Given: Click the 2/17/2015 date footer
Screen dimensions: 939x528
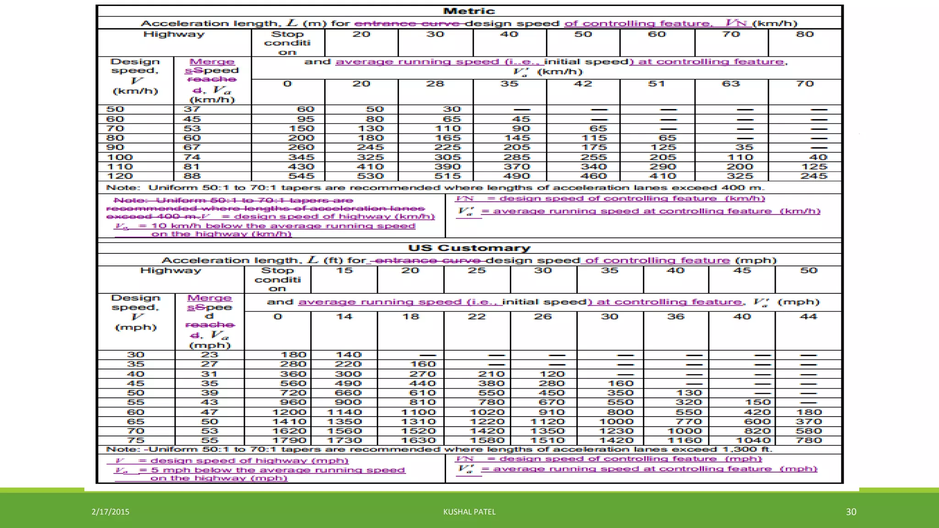Looking at the screenshot, I should tap(110, 512).
